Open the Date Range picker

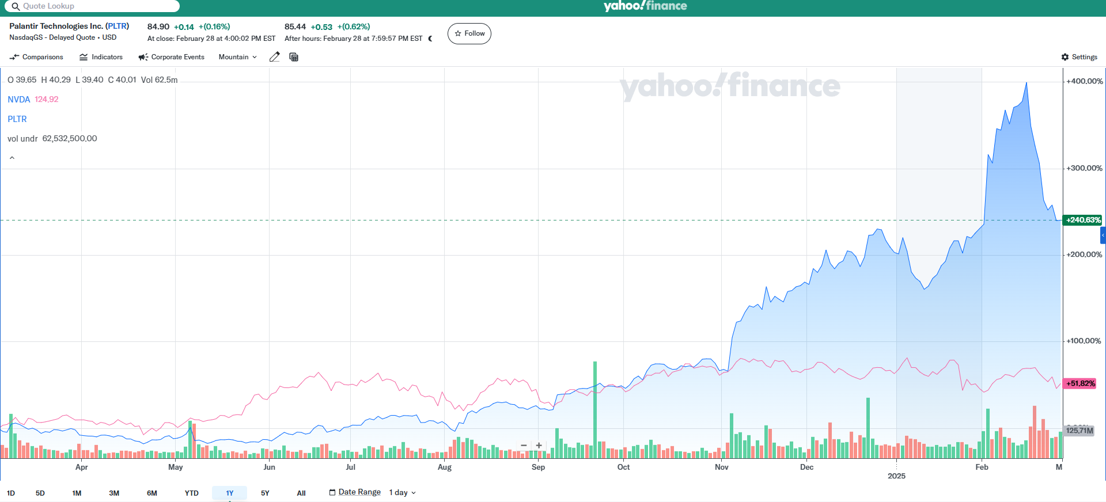(x=355, y=492)
